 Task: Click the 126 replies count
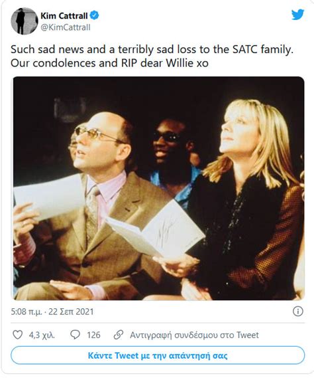[93, 335]
